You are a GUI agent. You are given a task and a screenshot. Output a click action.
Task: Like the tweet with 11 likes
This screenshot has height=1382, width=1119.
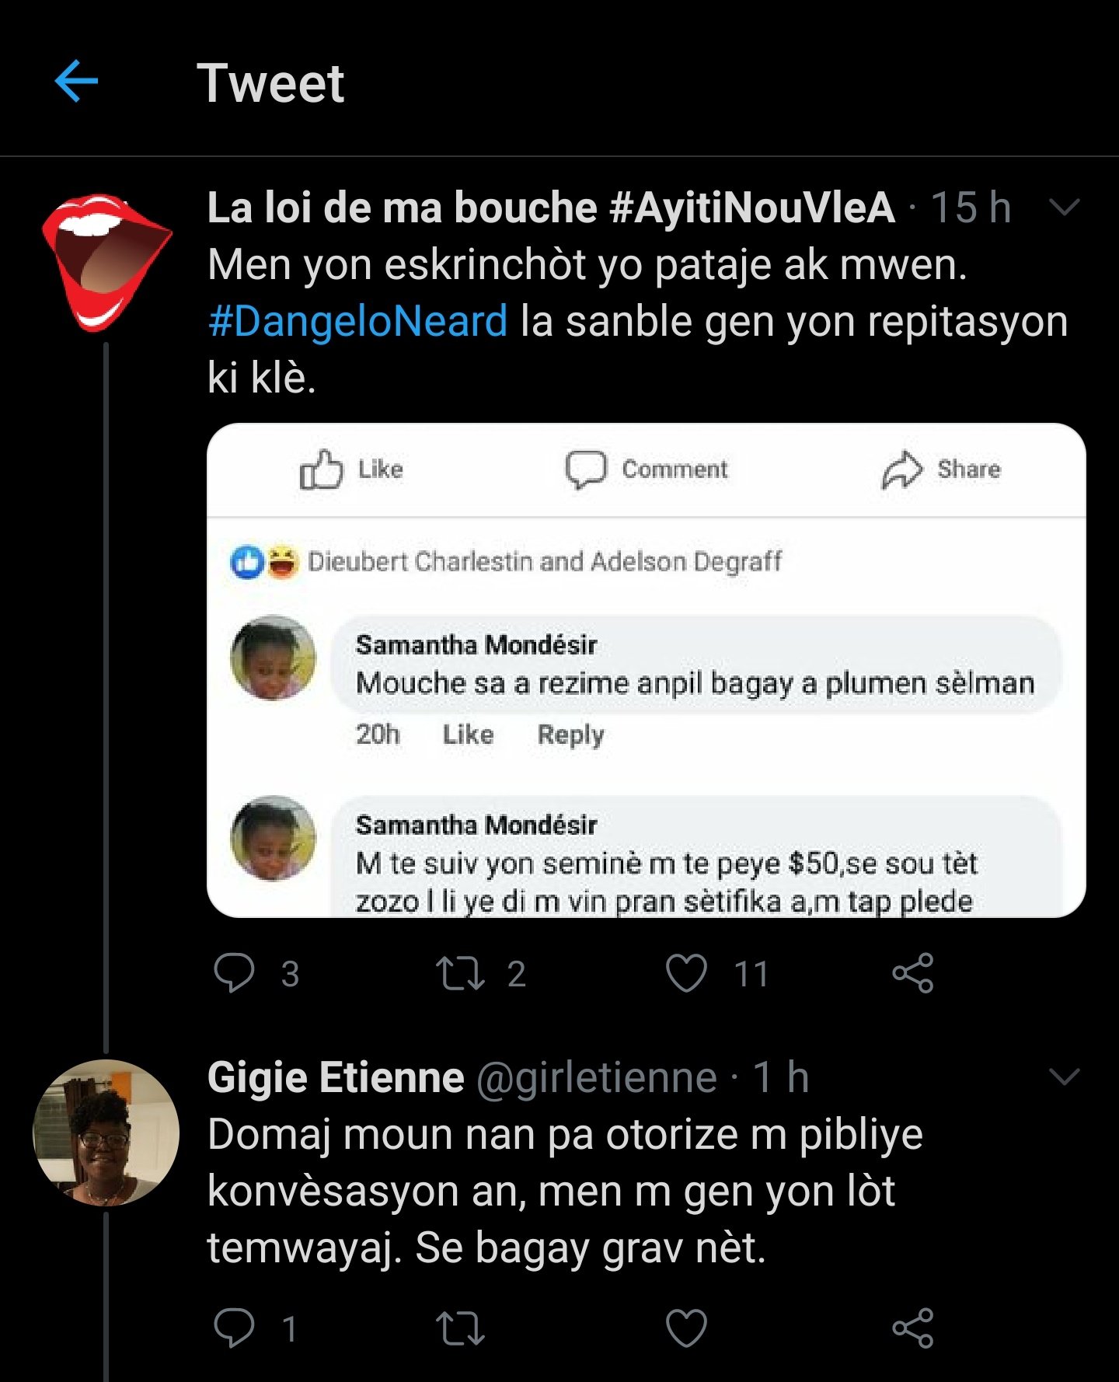coord(687,973)
